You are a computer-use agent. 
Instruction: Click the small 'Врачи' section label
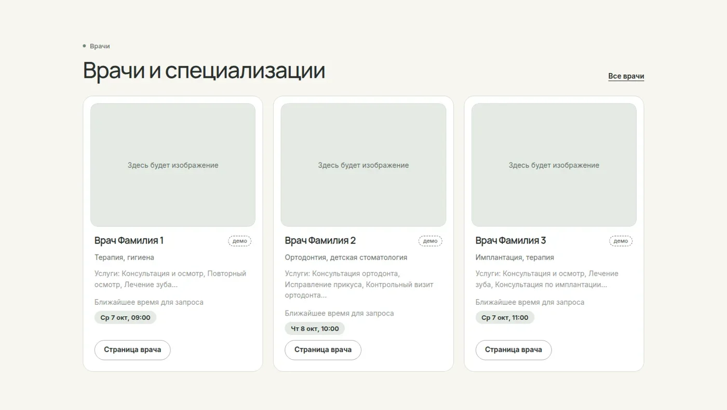100,46
